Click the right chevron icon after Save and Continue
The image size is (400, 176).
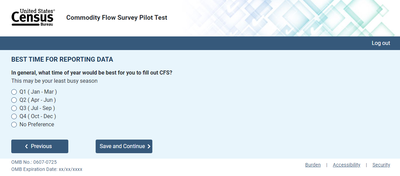(x=149, y=146)
